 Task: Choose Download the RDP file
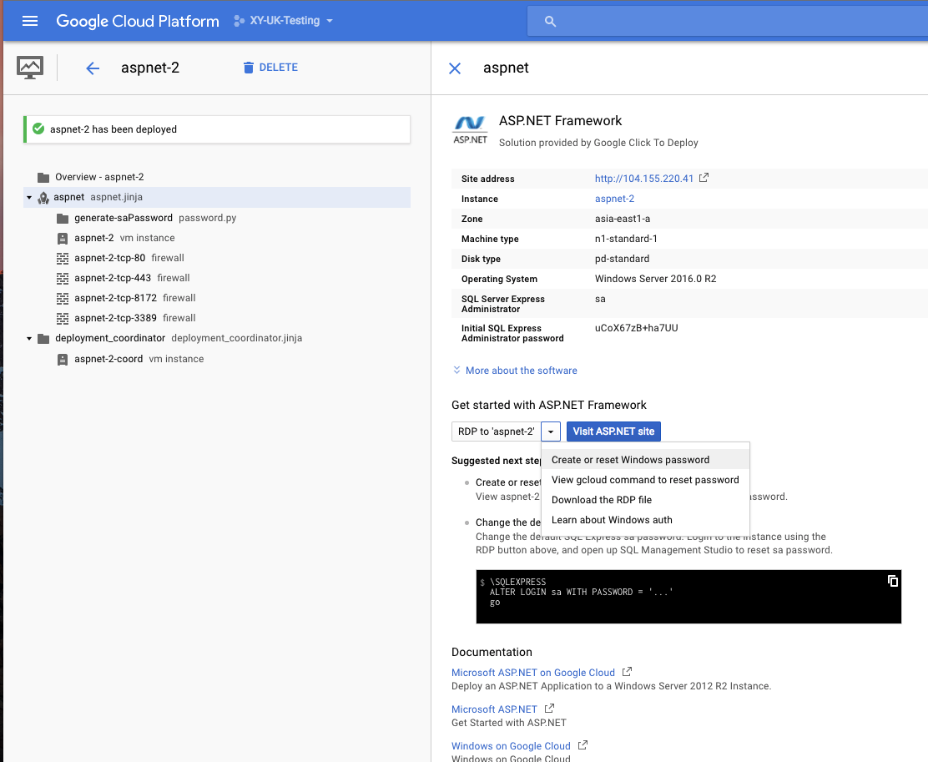601,500
